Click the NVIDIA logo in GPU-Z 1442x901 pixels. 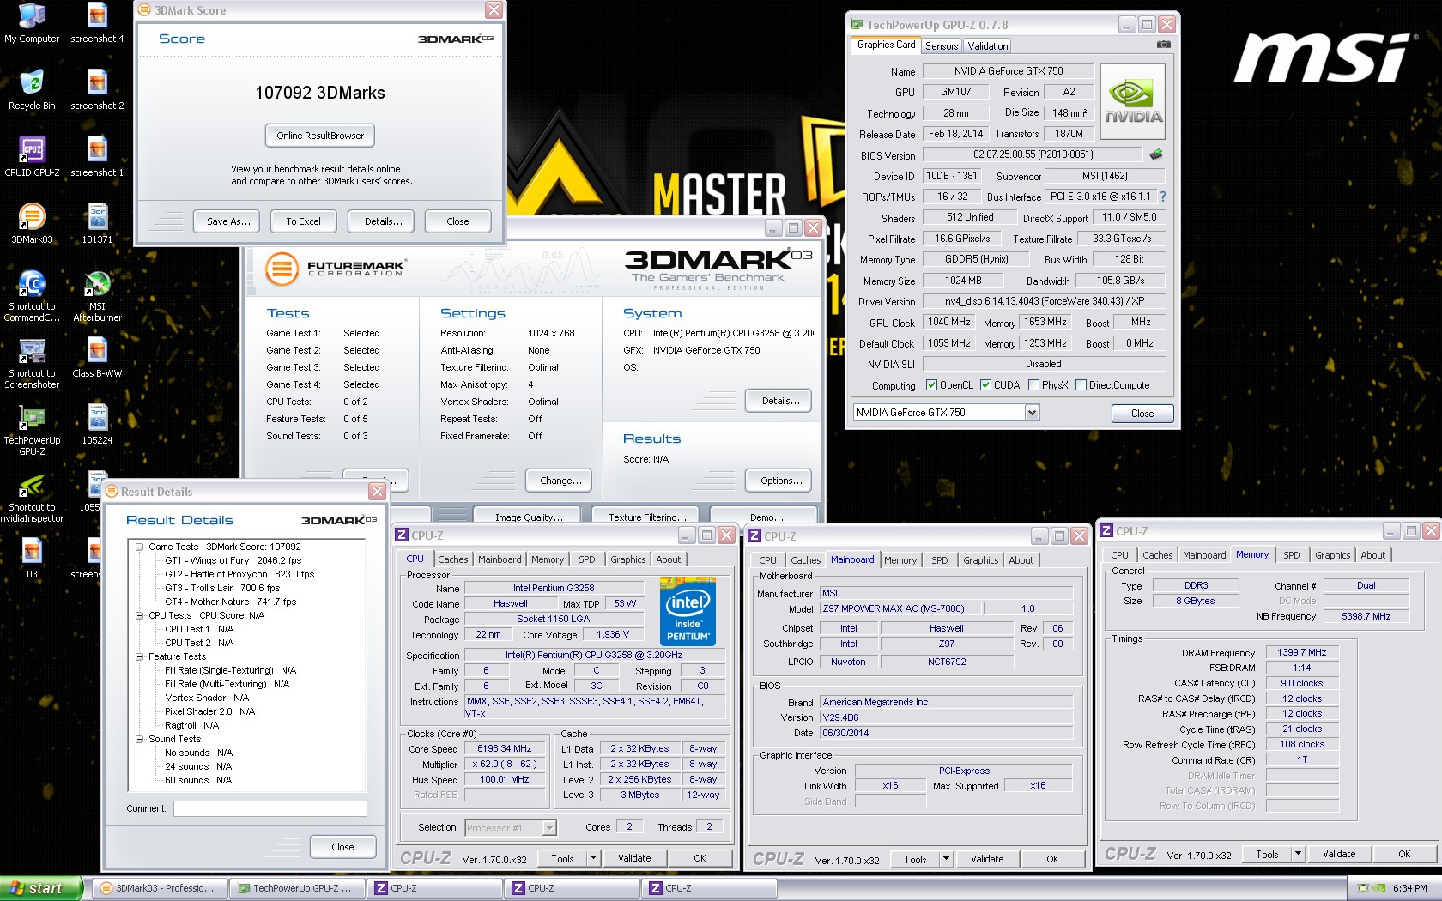click(x=1133, y=101)
